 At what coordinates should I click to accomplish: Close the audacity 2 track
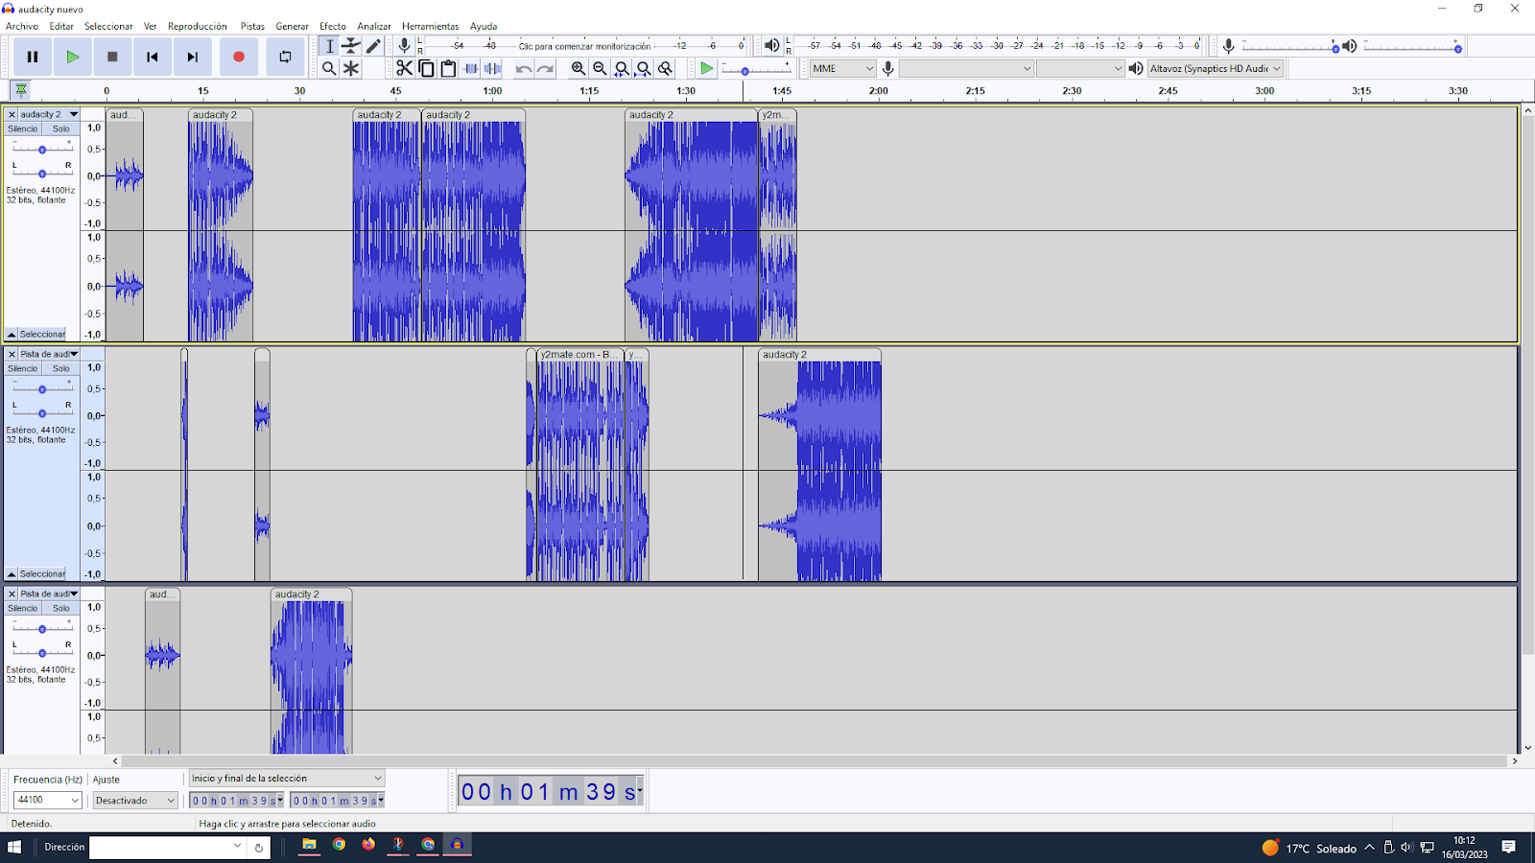(12, 114)
